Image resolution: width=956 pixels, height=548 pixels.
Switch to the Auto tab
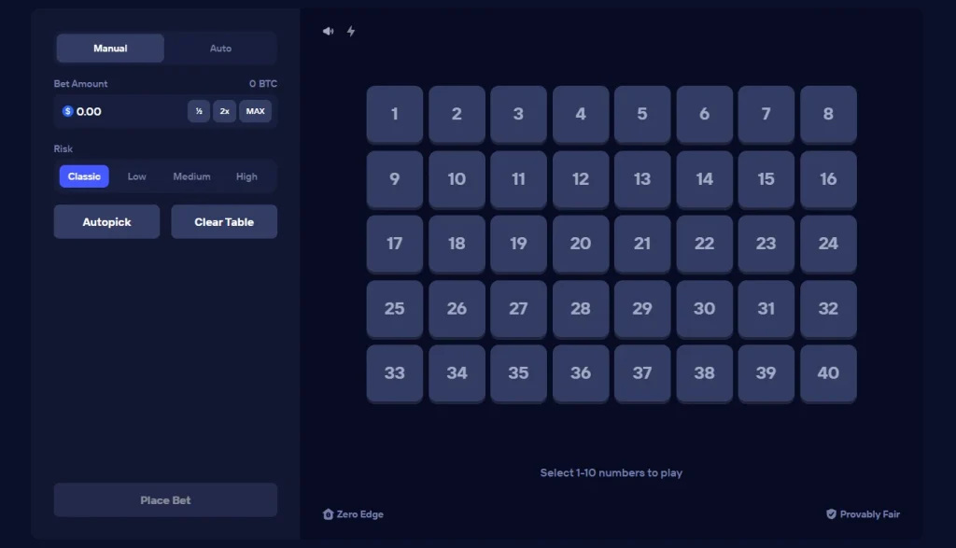(x=220, y=49)
